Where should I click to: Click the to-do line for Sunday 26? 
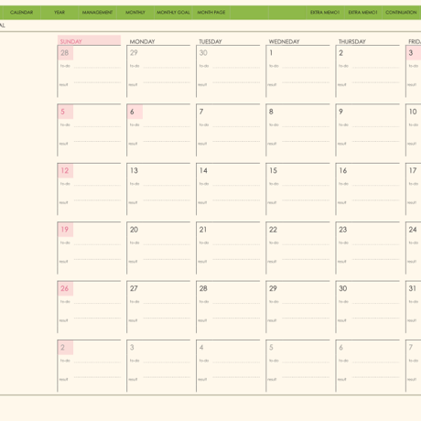tap(97, 303)
